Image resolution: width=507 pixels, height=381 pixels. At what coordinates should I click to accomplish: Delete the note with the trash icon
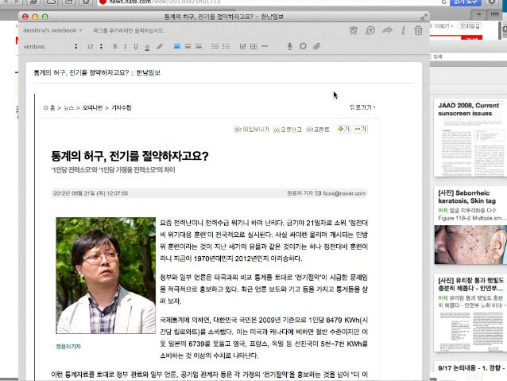[418, 30]
